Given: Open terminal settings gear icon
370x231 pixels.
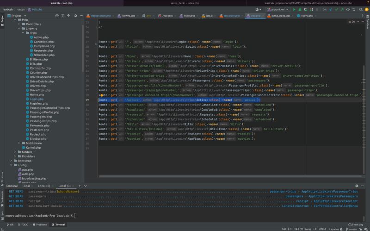Looking at the screenshot, I should [357, 186].
